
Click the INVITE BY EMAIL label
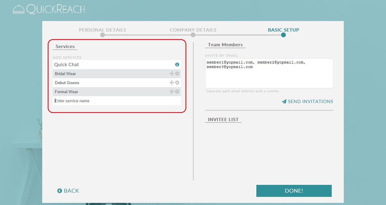click(x=222, y=56)
